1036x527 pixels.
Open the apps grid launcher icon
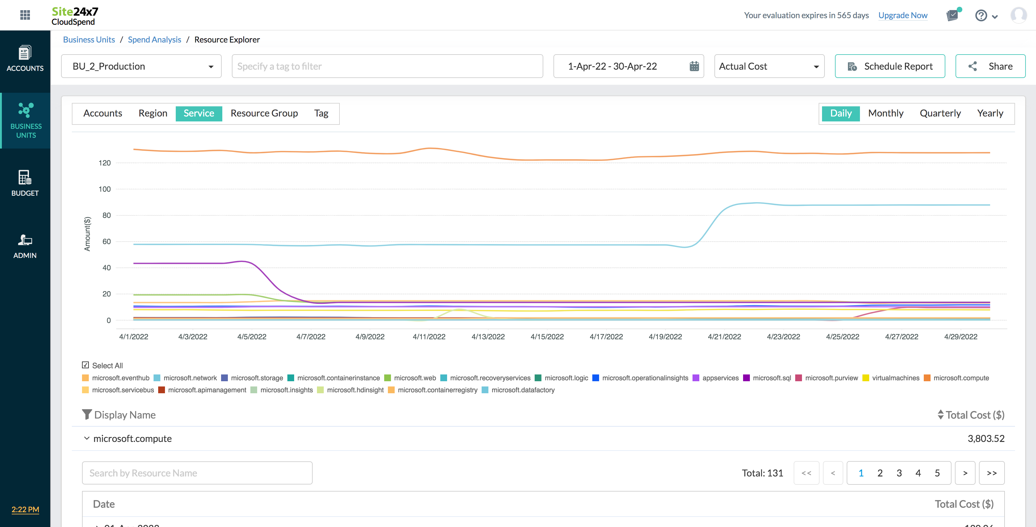[25, 15]
